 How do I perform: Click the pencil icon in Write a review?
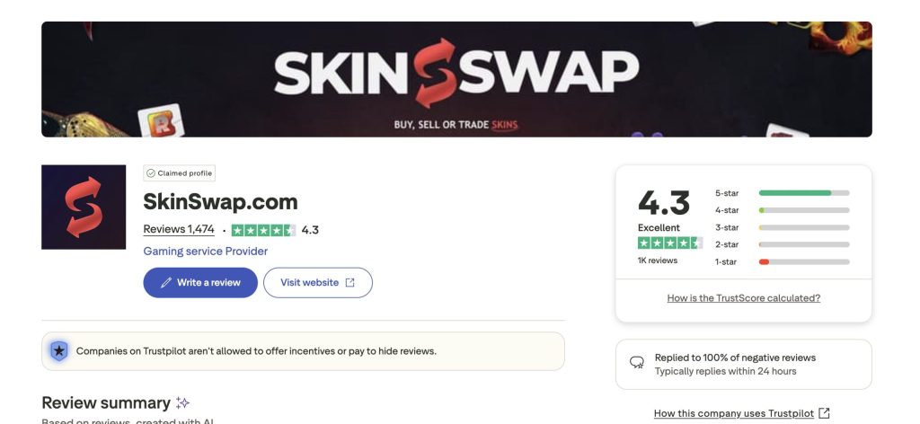(166, 283)
